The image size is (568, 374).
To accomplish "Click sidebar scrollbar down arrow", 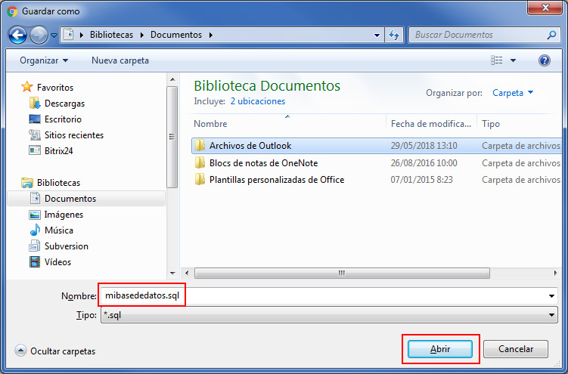I will 172,273.
